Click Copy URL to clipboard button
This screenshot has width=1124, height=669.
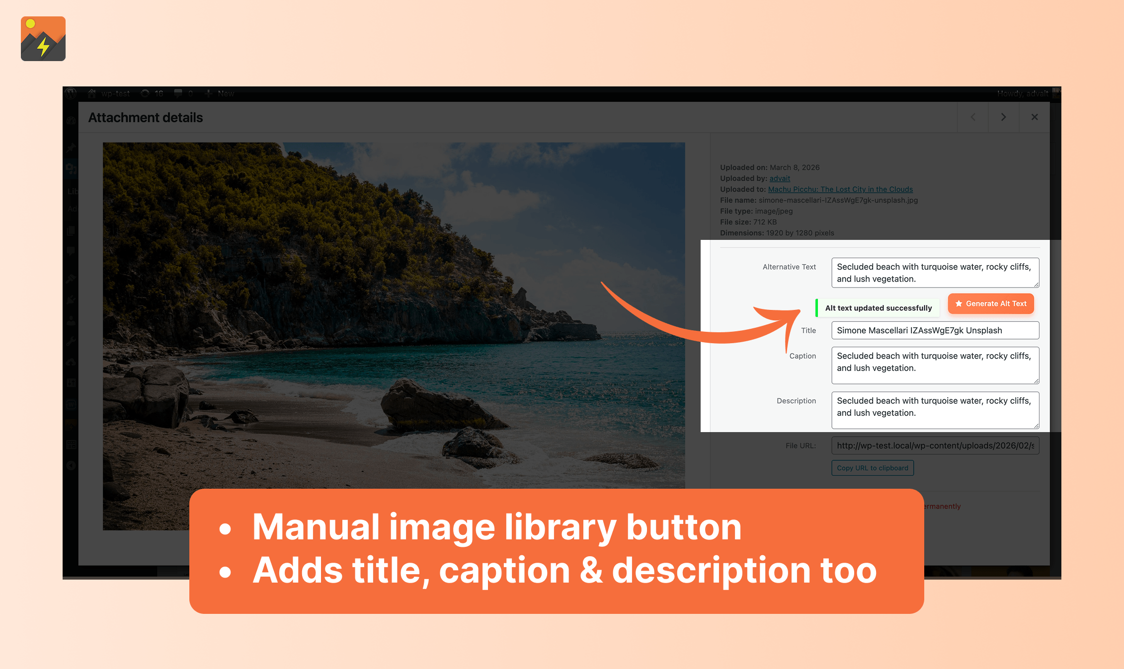coord(872,468)
